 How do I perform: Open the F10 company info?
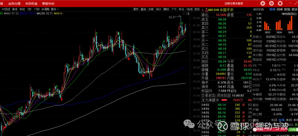point(174,9)
